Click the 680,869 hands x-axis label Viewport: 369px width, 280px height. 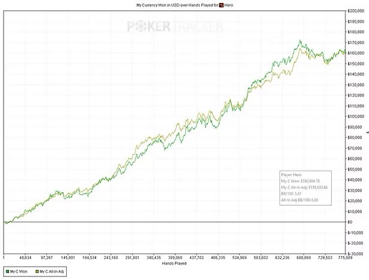[x=303, y=258]
